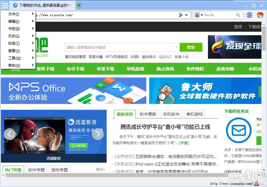Screen dimensions: 267x187
Task: Click the Baidu paw search engine icon
Action: pyautogui.click(x=197, y=15)
